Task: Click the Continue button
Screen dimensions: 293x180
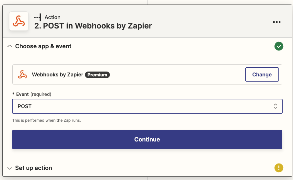Action: click(147, 140)
